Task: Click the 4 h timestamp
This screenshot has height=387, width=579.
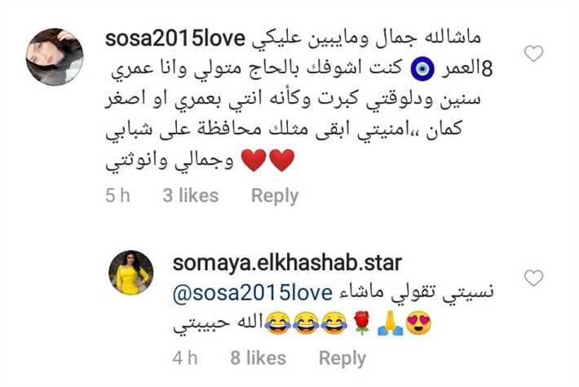Action: [x=185, y=358]
